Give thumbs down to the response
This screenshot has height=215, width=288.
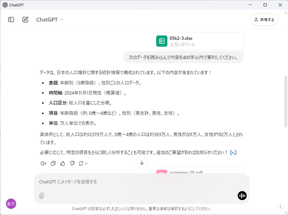point(72,163)
